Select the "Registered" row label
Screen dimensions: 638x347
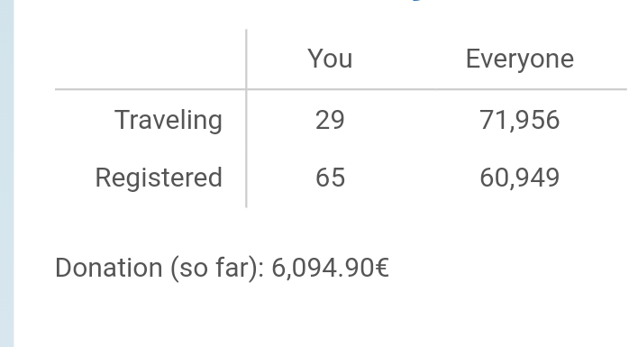pos(159,178)
